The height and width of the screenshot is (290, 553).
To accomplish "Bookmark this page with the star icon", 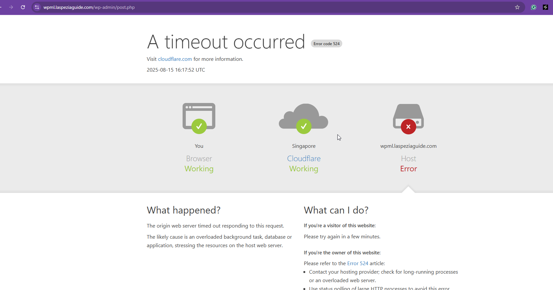I will pos(517,7).
